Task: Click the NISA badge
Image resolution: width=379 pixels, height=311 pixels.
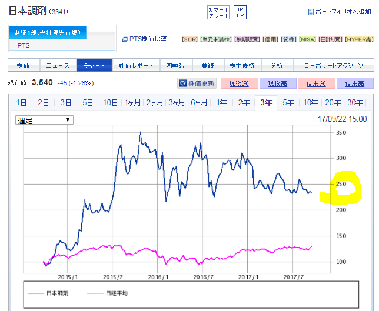Action: [307, 39]
